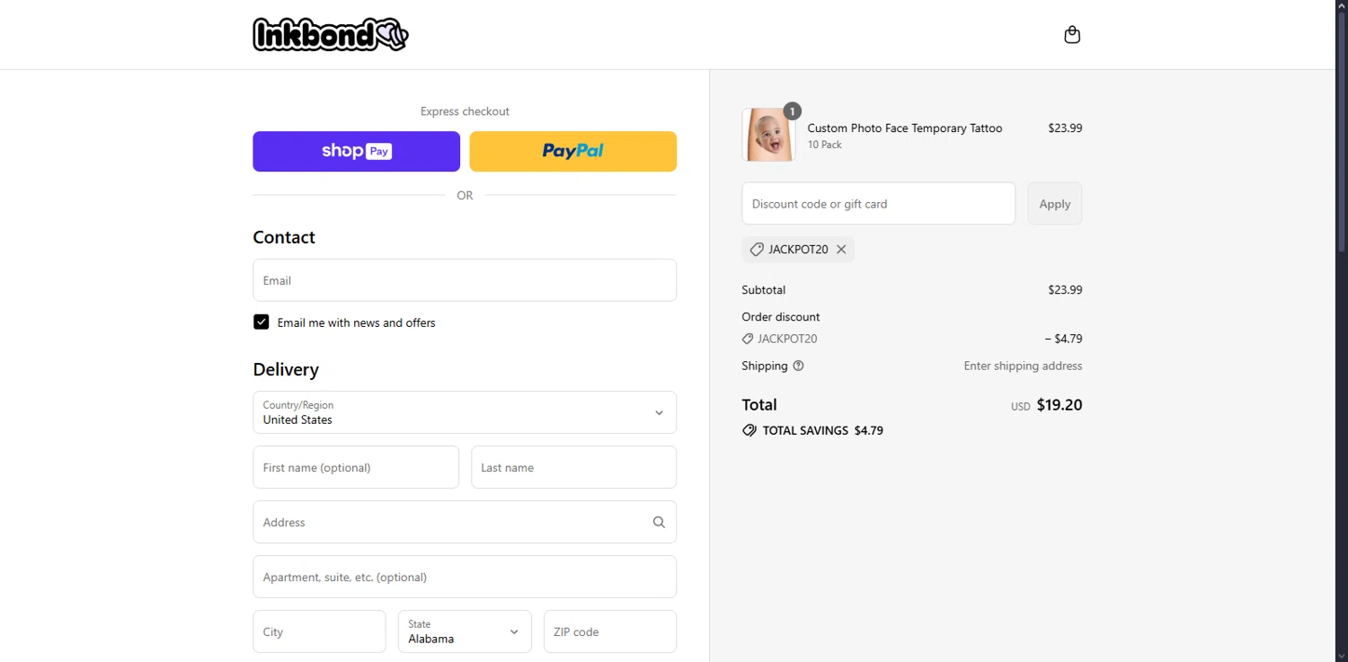Remove the JACKPOT20 discount code tag
The height and width of the screenshot is (662, 1348).
[x=841, y=250]
